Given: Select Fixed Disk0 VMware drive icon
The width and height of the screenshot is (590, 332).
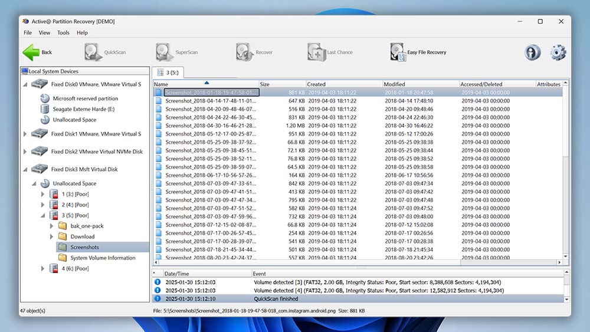Looking at the screenshot, I should [40, 84].
